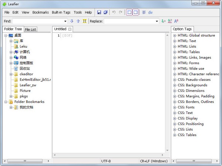Select the Option Tags tab
Screen dimensions: 222x166
[182, 29]
